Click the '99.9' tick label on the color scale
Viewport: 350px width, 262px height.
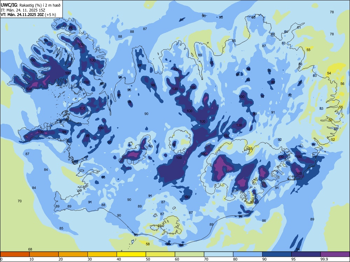click(324, 259)
